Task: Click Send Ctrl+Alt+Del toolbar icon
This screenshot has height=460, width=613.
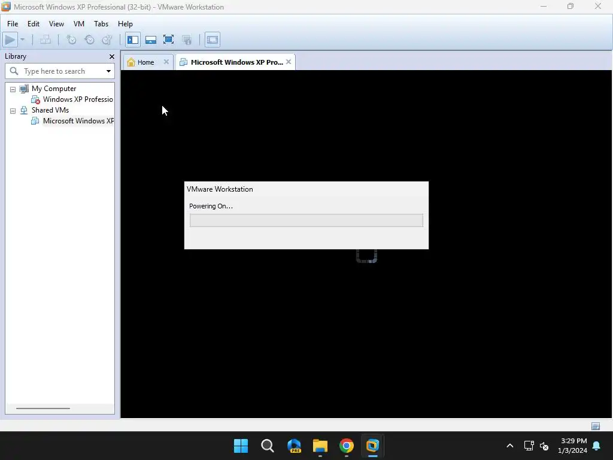Action: [x=45, y=40]
